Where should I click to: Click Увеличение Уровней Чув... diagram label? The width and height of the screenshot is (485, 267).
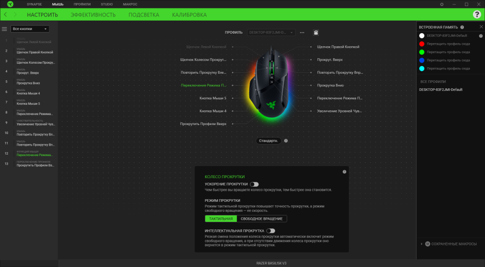point(339,111)
